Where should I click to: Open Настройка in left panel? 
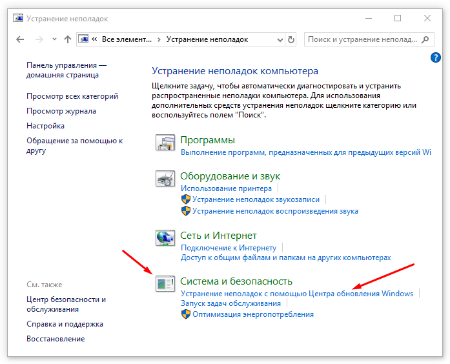point(45,126)
